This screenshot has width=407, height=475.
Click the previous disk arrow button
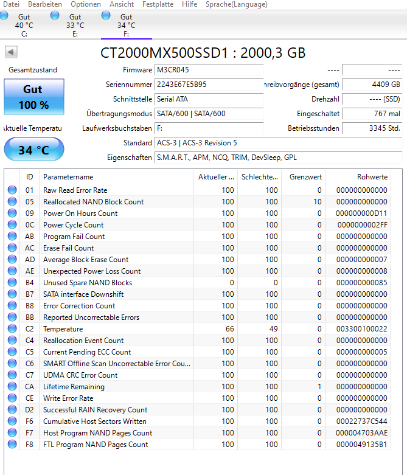pos(11,52)
